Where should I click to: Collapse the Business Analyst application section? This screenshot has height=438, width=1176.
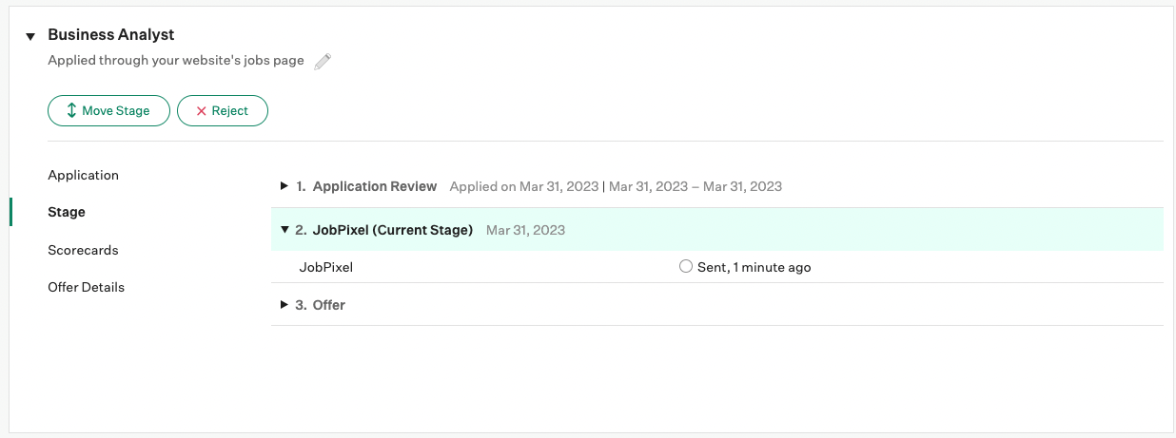tap(29, 36)
